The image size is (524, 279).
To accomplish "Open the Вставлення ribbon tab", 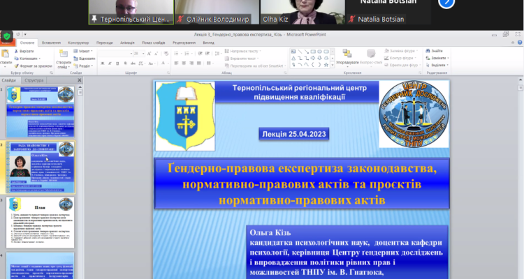I will tap(51, 43).
